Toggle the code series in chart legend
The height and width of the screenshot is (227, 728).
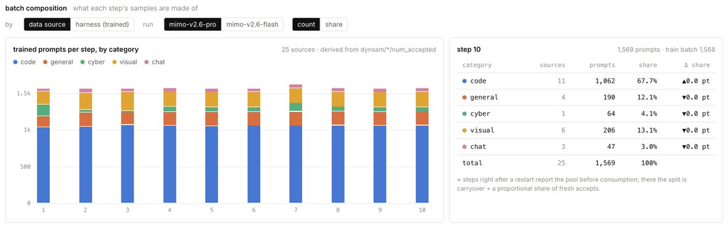(24, 62)
